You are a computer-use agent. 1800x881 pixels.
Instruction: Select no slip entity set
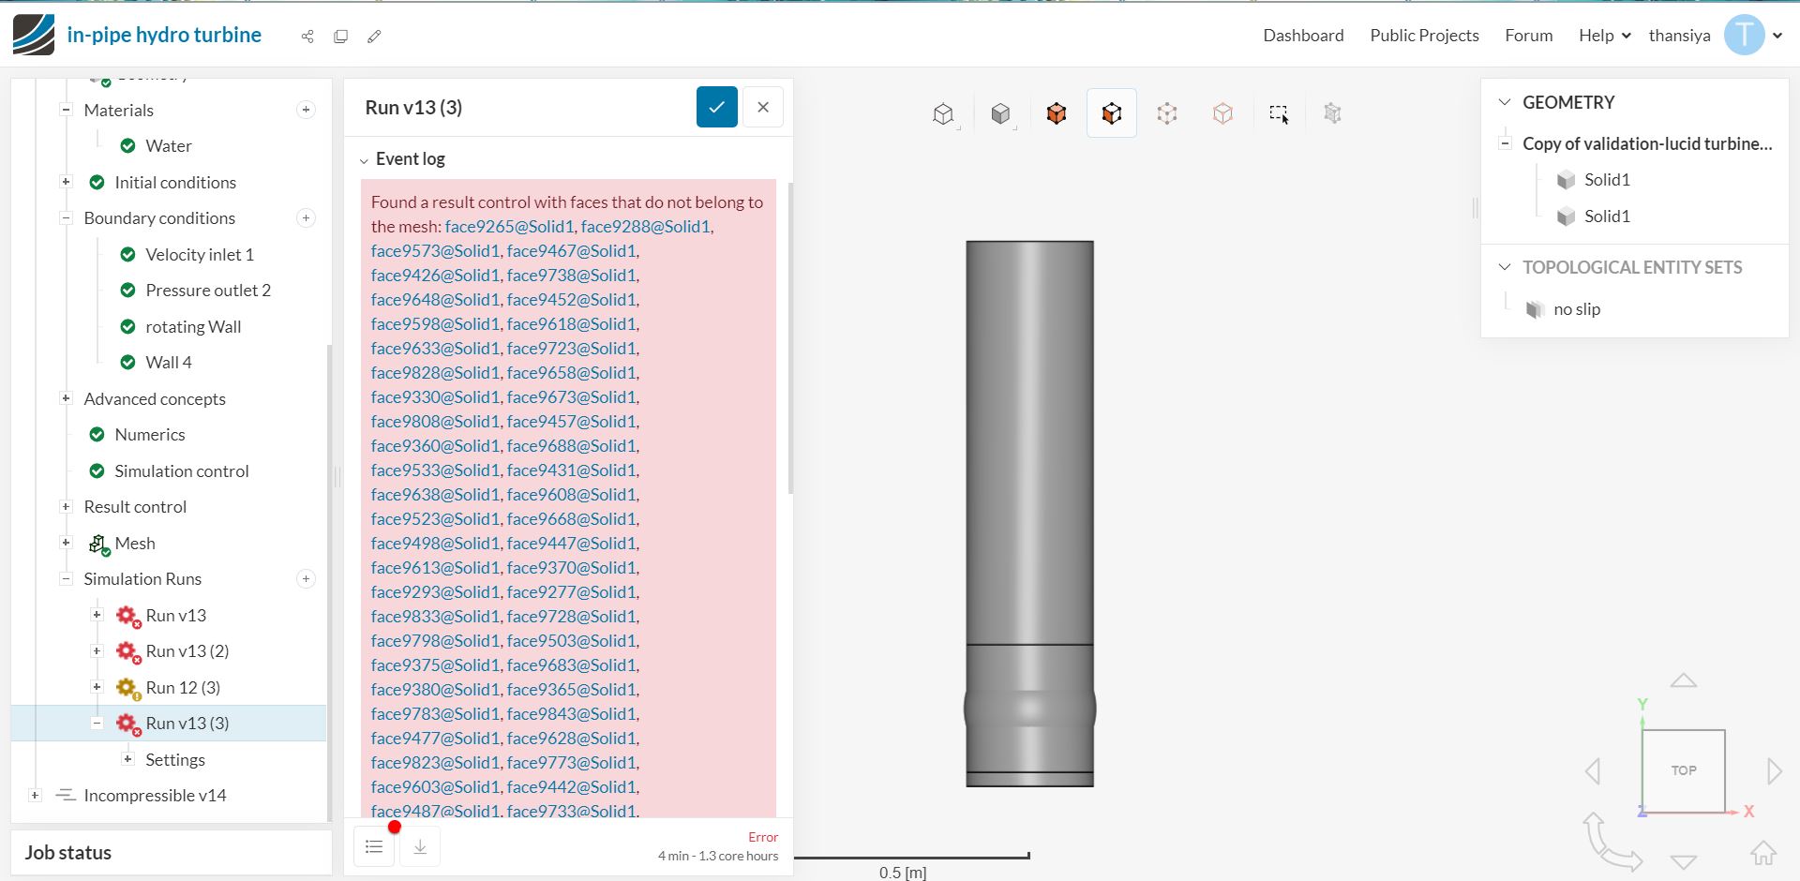(1577, 309)
